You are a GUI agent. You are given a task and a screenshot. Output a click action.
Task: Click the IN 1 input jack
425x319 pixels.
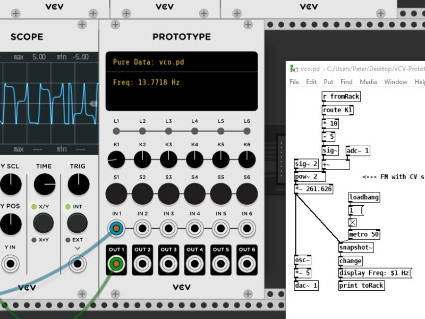point(116,229)
